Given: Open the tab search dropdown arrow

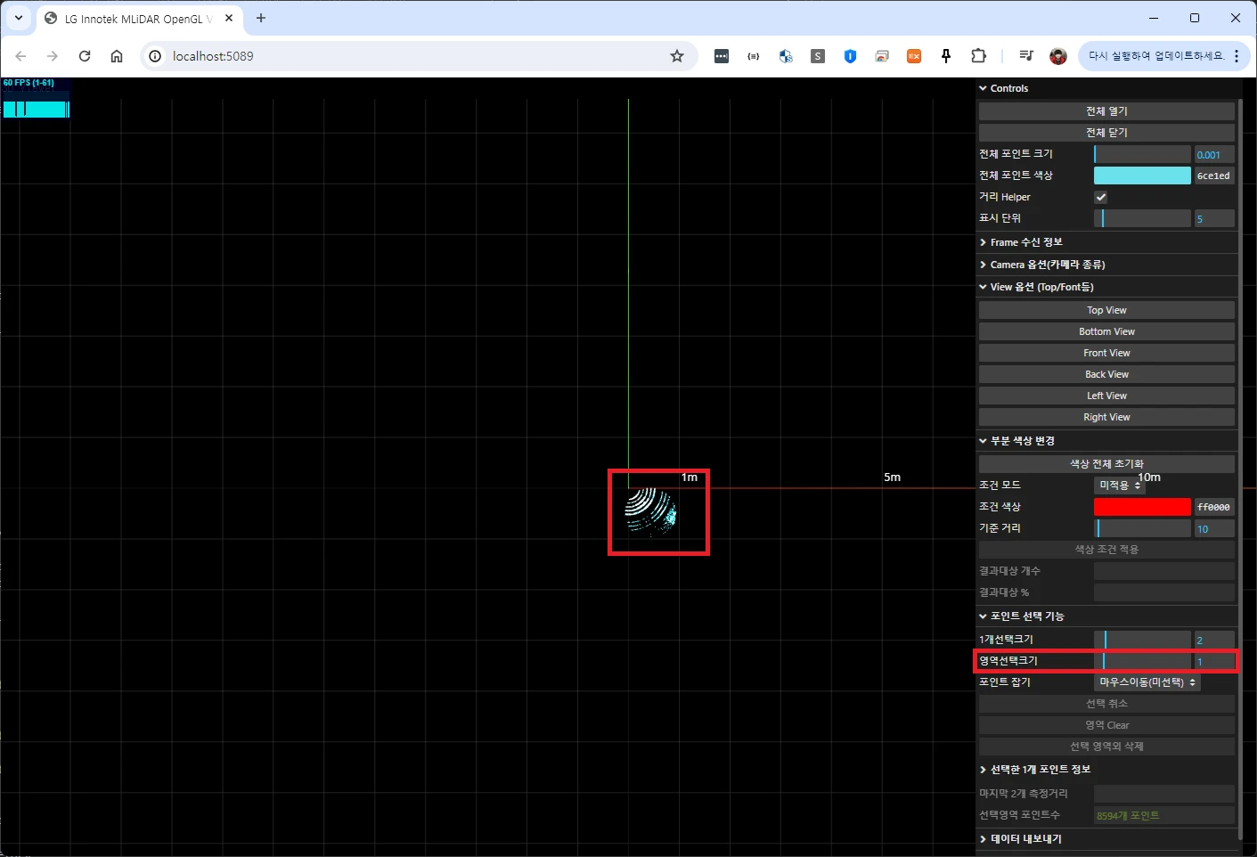Looking at the screenshot, I should pos(18,18).
